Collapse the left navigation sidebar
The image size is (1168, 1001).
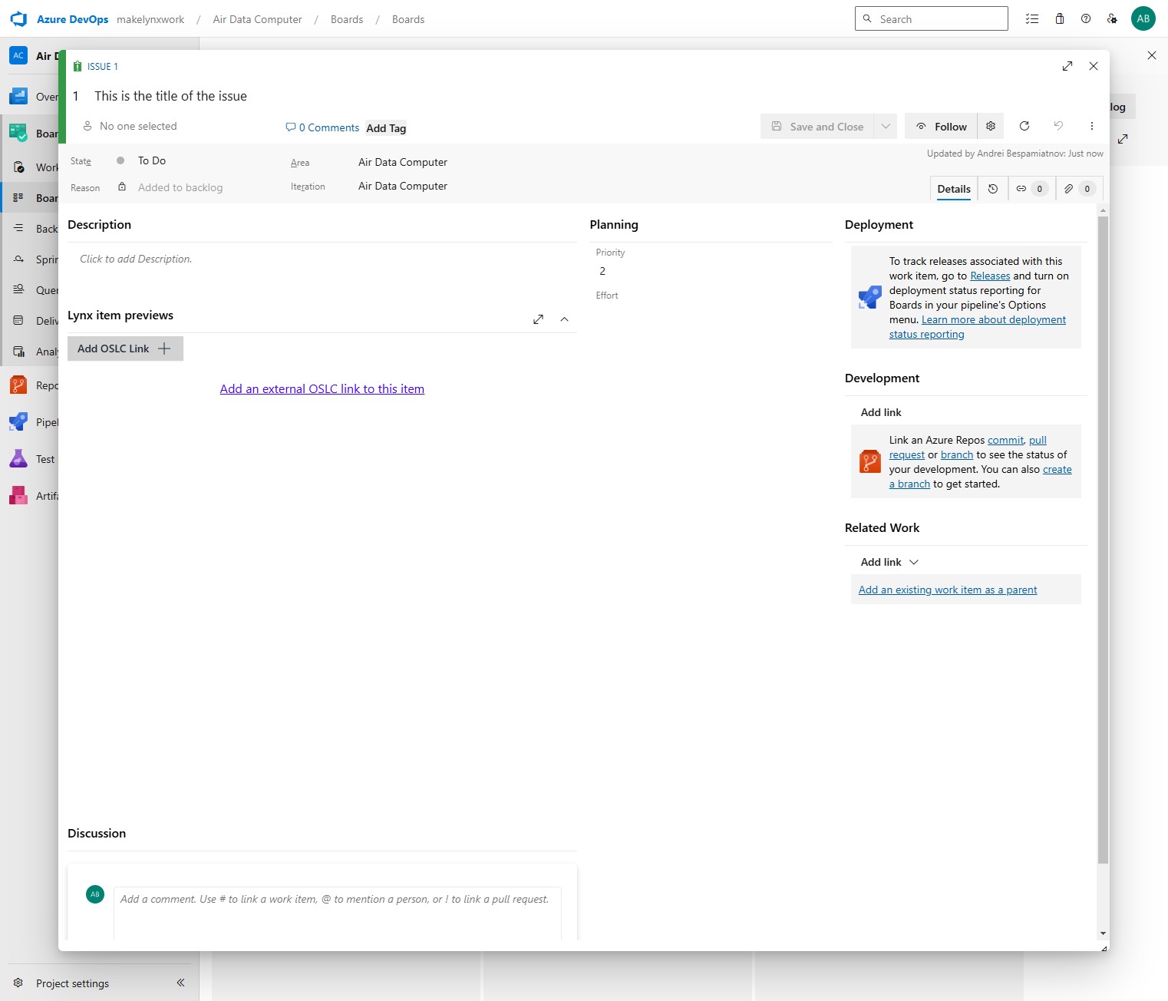pyautogui.click(x=180, y=983)
